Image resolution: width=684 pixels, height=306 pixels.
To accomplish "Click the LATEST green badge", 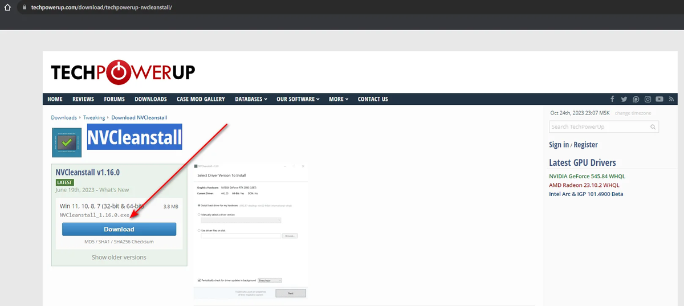I will (64, 182).
